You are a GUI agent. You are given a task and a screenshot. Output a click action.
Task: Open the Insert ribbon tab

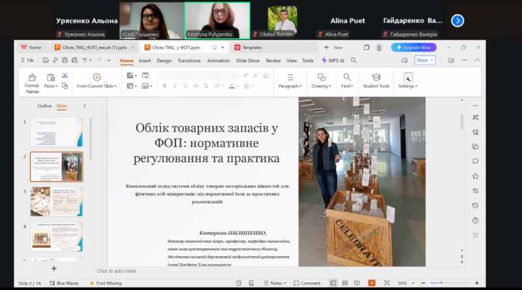(144, 61)
